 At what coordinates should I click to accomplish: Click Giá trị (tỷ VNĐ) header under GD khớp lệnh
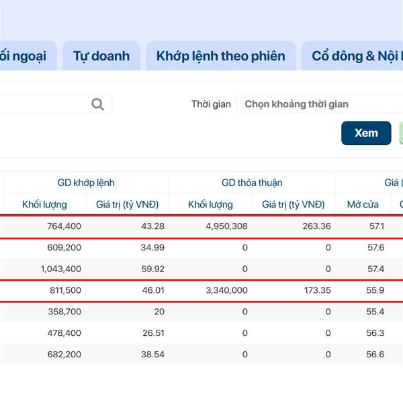[128, 204]
